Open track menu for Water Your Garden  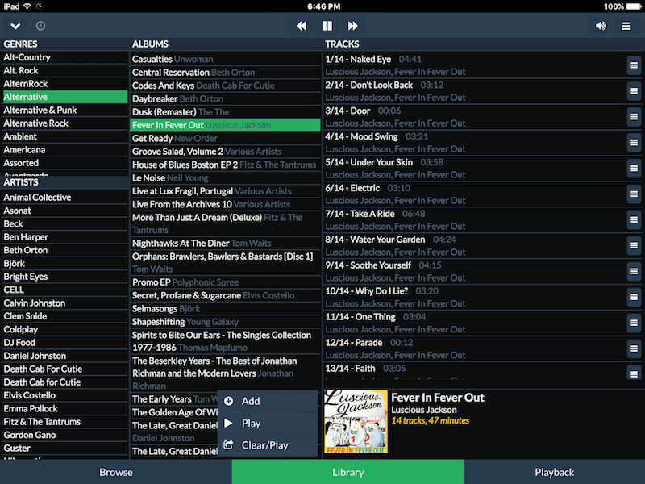click(634, 245)
